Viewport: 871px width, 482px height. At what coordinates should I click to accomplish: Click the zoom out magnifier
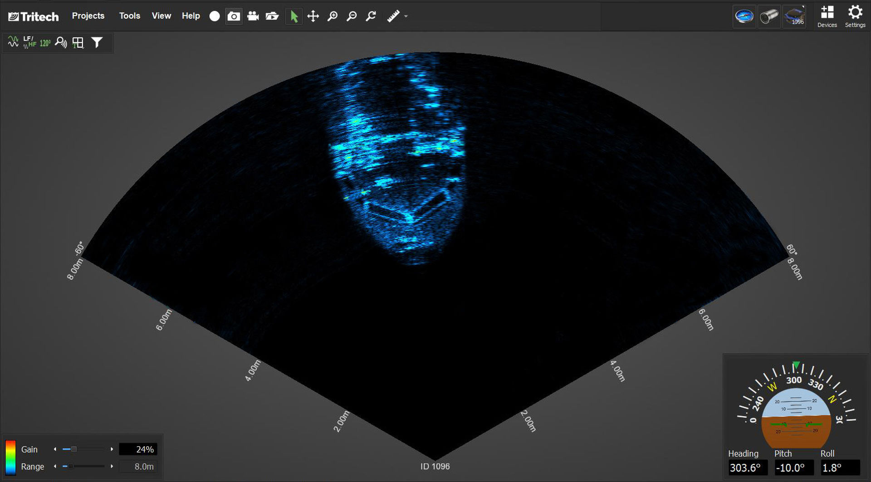tap(352, 16)
